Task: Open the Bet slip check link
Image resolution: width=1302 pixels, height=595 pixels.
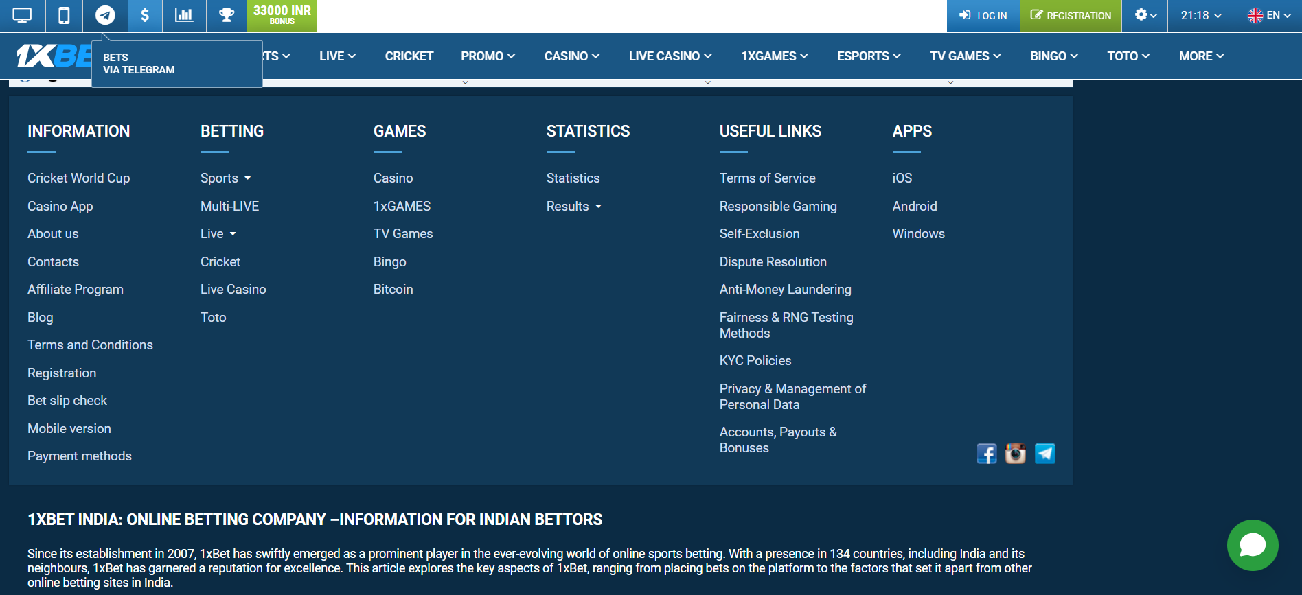Action: click(67, 400)
